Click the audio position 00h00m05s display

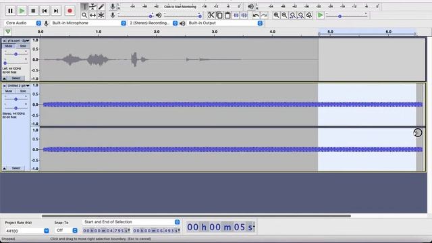[x=221, y=227]
